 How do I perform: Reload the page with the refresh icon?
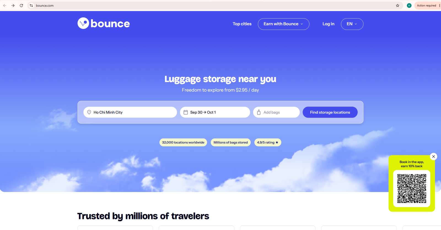click(21, 6)
